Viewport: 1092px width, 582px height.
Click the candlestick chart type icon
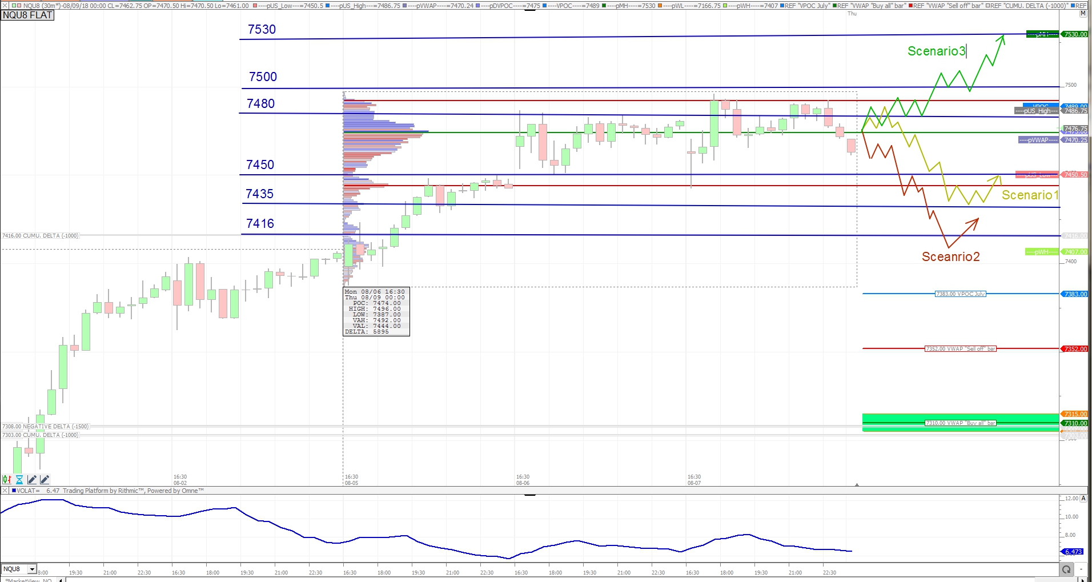pyautogui.click(x=7, y=480)
